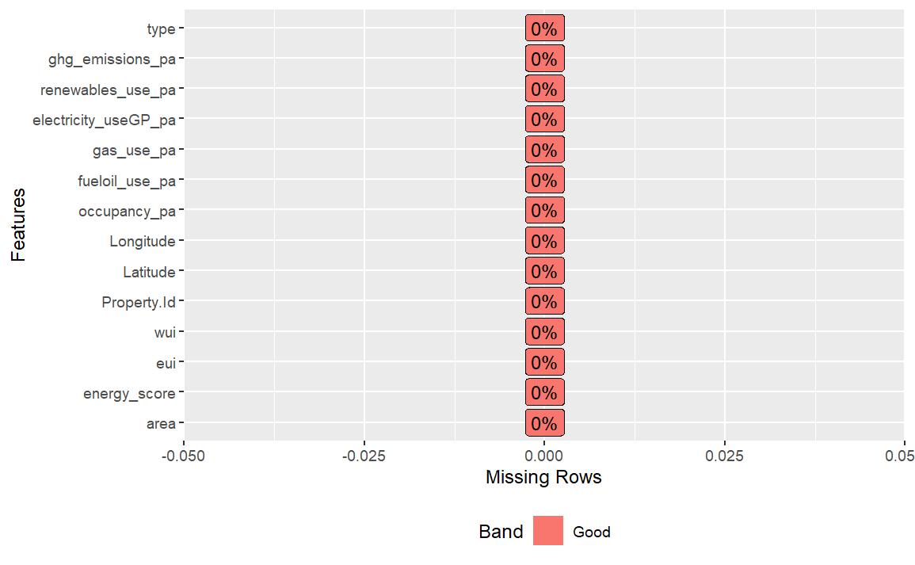Click the -0.025 x-axis tick label

coord(364,456)
